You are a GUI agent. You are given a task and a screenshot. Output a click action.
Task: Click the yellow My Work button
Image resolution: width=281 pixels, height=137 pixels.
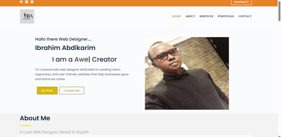pos(47,91)
